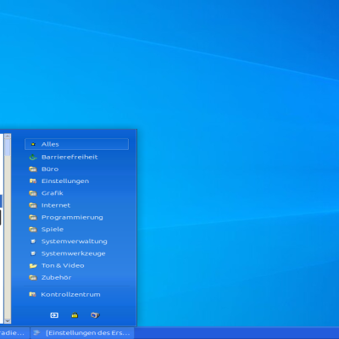Open the Einstellungen category

[76, 181]
